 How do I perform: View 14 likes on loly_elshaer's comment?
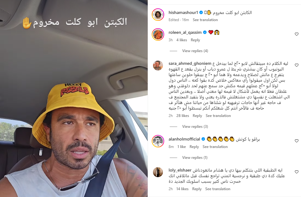(182, 189)
